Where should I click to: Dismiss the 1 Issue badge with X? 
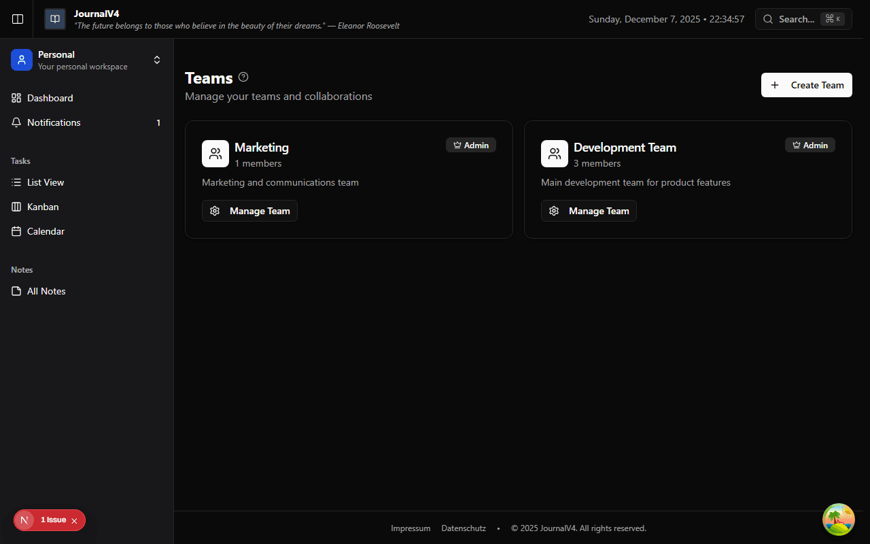74,520
